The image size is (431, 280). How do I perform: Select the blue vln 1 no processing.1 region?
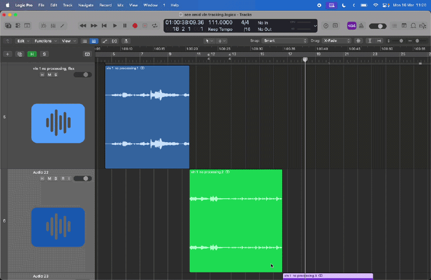click(x=147, y=117)
